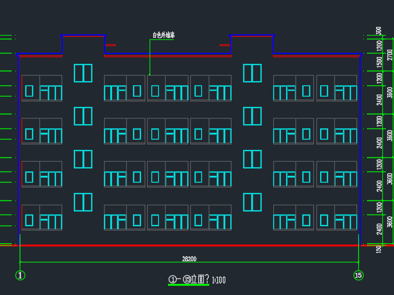
Task: Click the axis bubble numbered 1
Action: (x=20, y=275)
